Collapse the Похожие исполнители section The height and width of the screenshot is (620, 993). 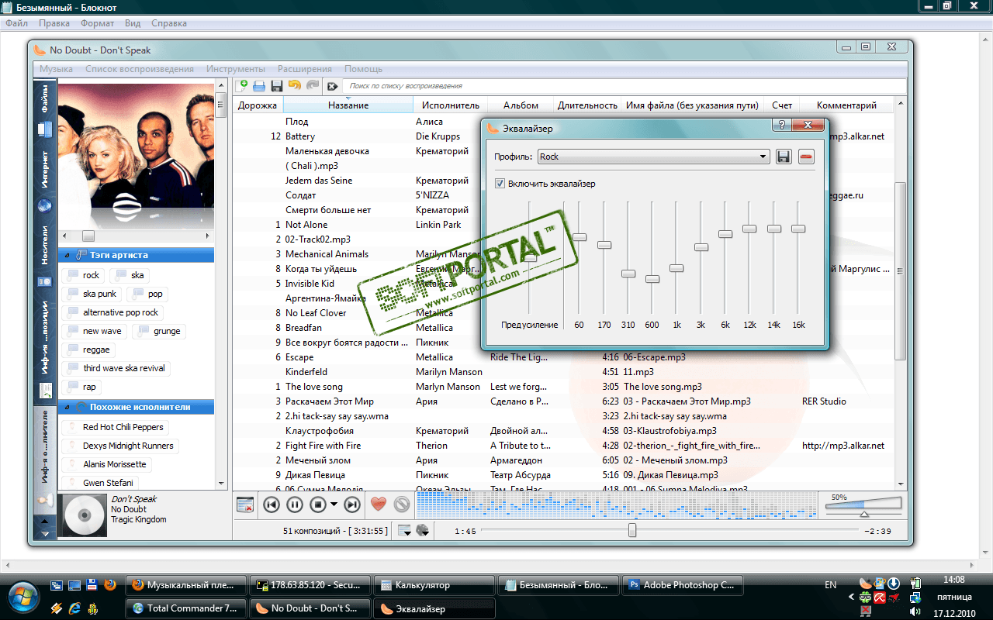(x=67, y=407)
